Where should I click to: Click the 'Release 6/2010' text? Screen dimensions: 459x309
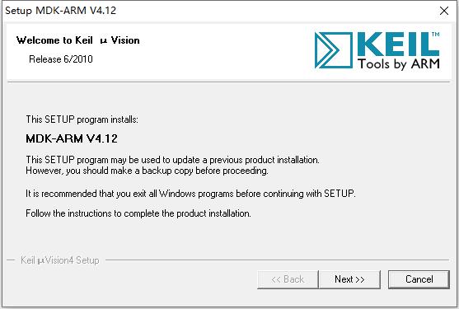61,59
